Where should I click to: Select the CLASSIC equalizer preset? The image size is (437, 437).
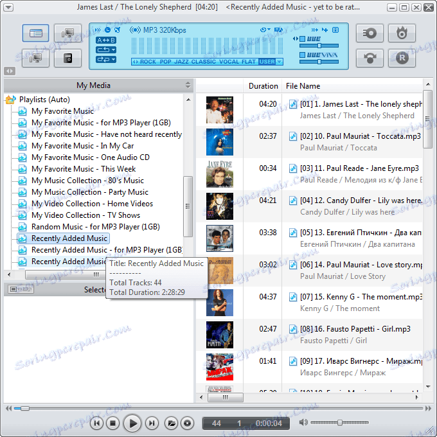pyautogui.click(x=204, y=62)
